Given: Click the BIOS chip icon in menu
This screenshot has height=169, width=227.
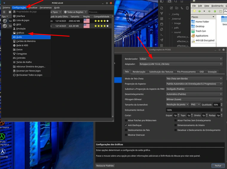Looking at the screenshot, I should pyautogui.click(x=14, y=25).
